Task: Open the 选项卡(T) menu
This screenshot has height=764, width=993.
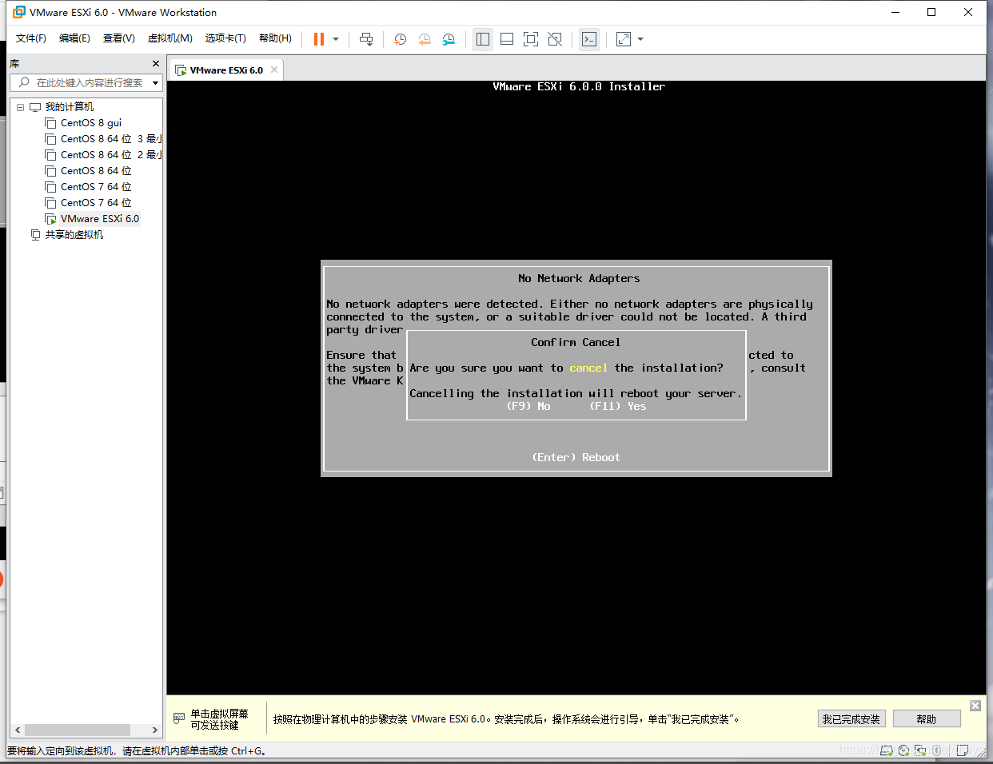Action: 225,38
